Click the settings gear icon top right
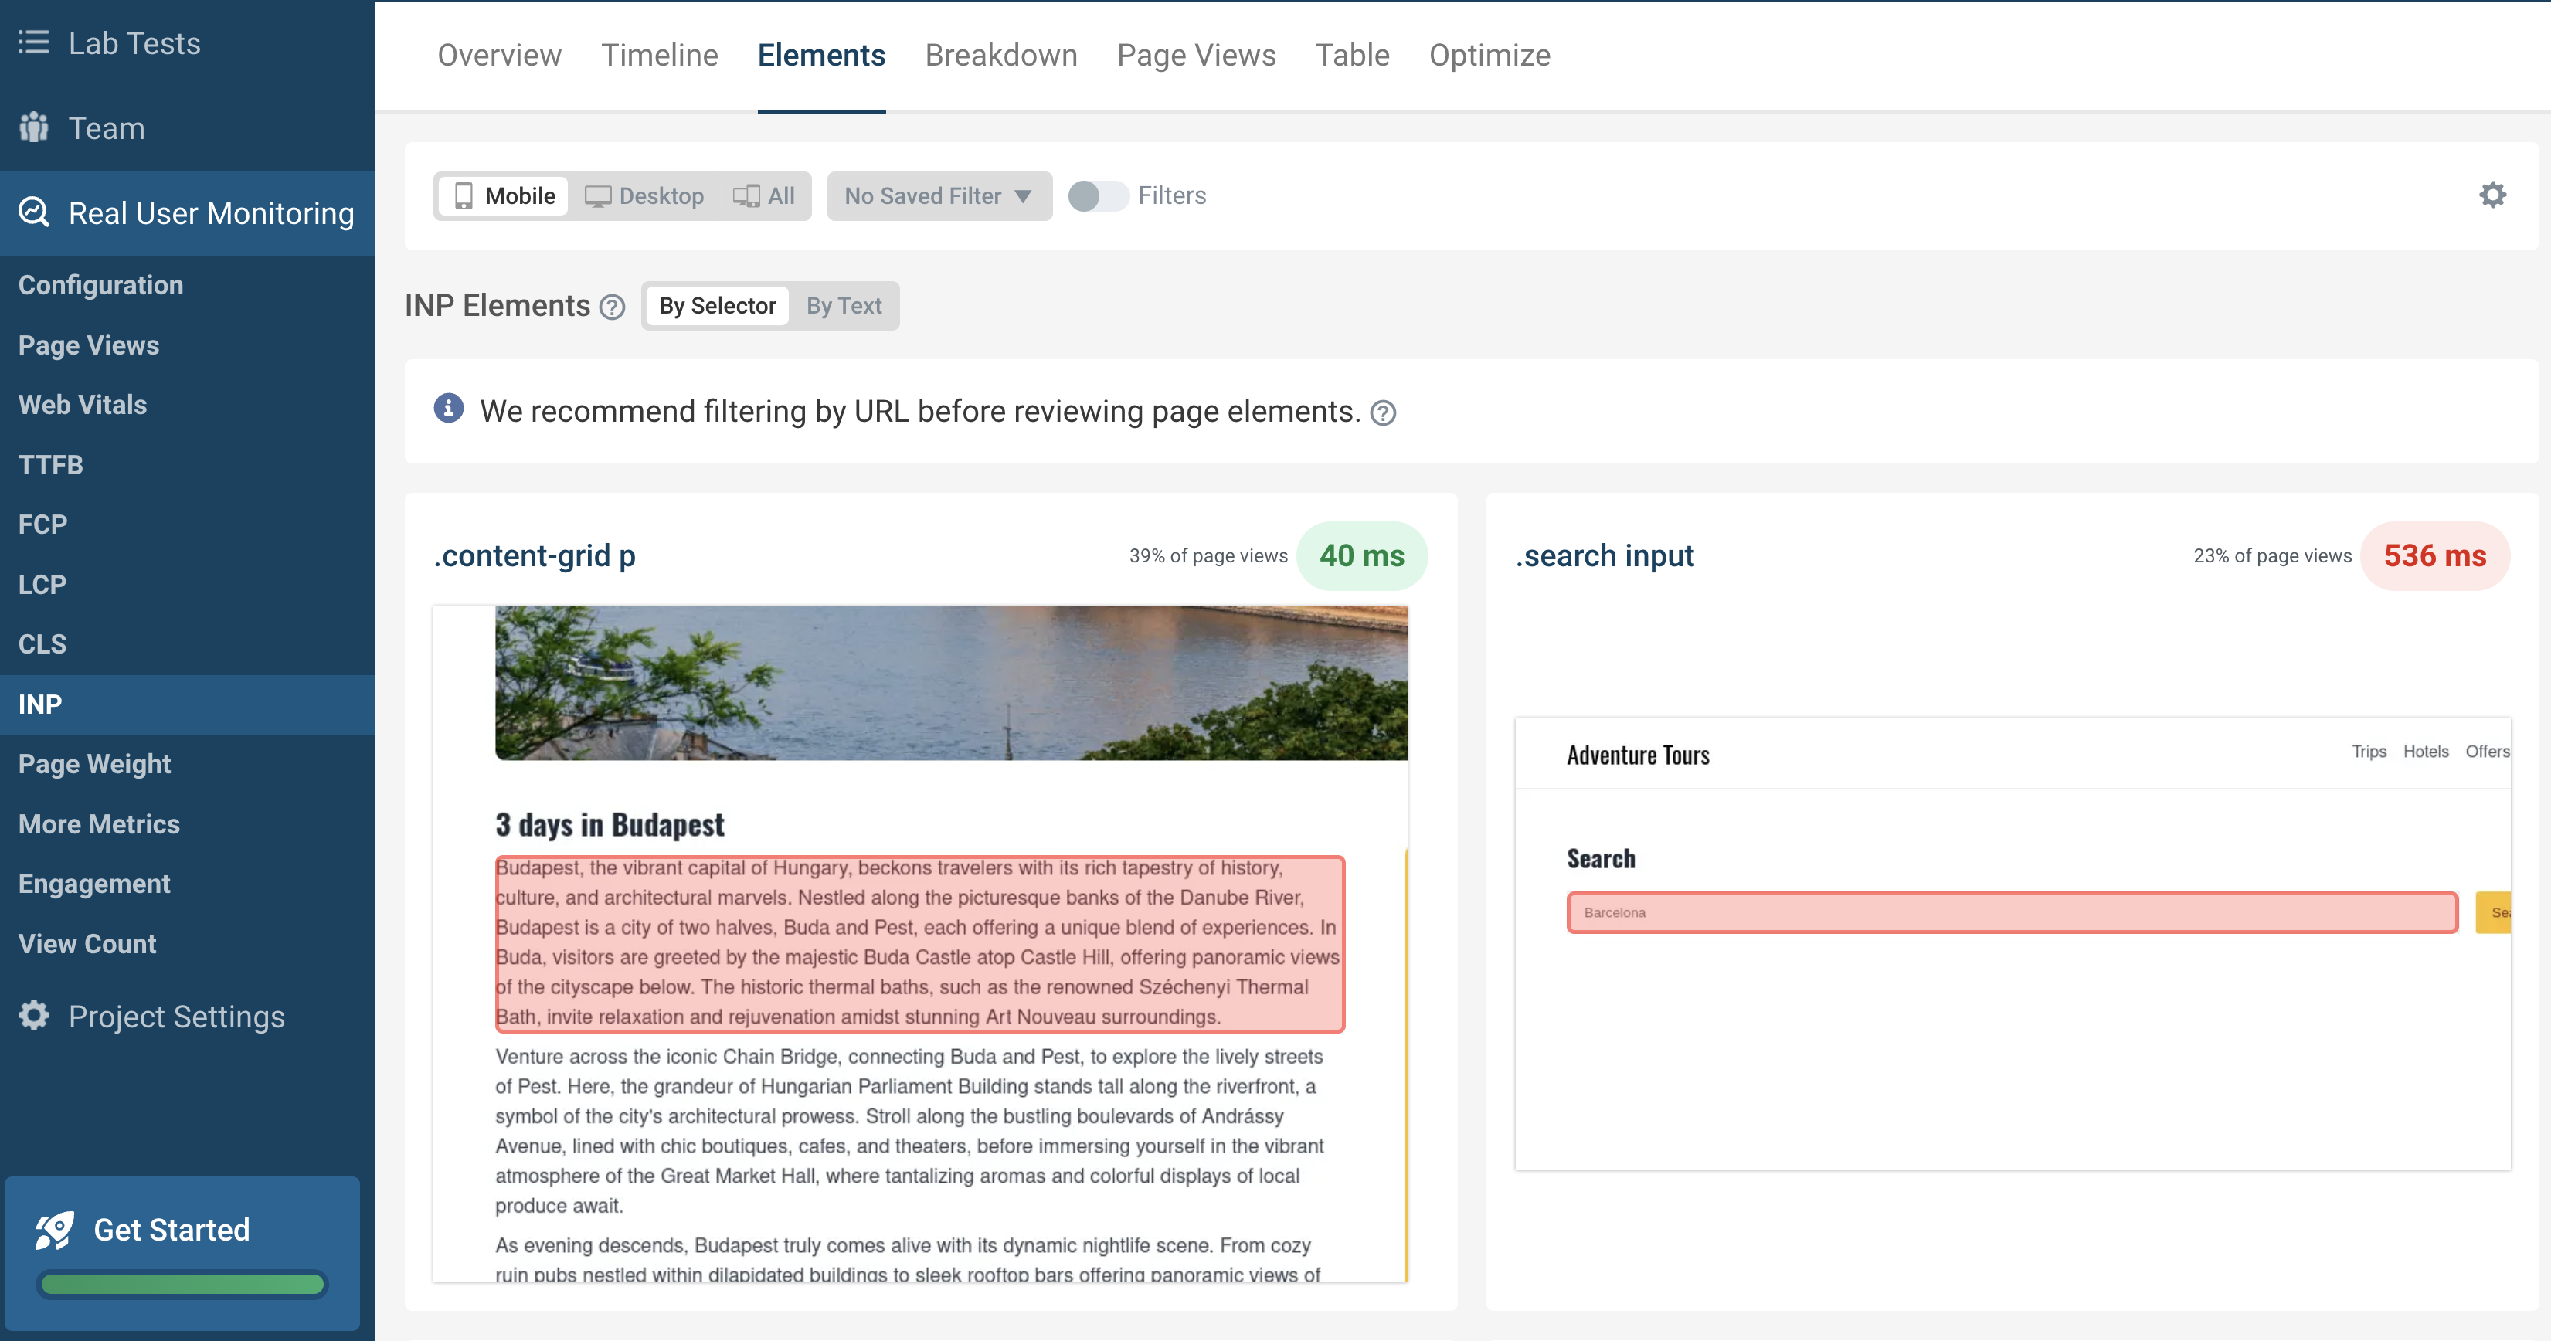The height and width of the screenshot is (1341, 2551). [x=2495, y=195]
